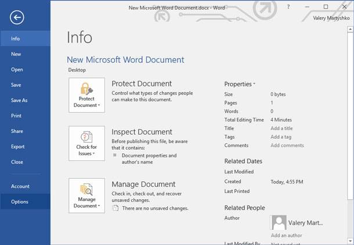Open the Manage Document dropdown button

(x=86, y=196)
